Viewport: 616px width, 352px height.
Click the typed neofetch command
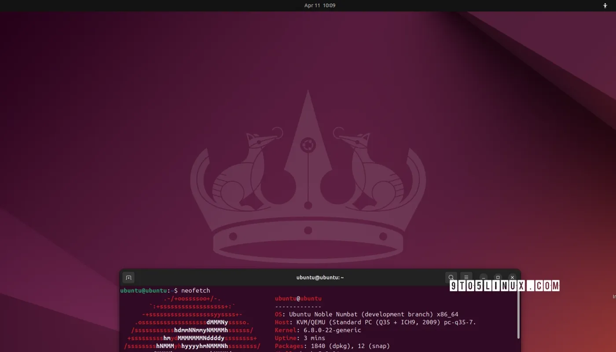tap(196, 290)
